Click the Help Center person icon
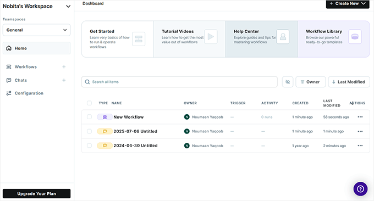 (283, 36)
